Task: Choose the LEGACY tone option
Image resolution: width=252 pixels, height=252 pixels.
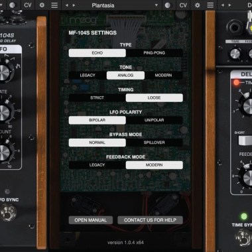Action: click(88, 76)
